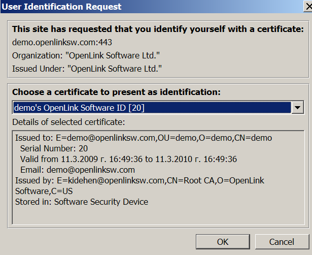Click the Email: demo@openlinksw.com line

point(77,170)
